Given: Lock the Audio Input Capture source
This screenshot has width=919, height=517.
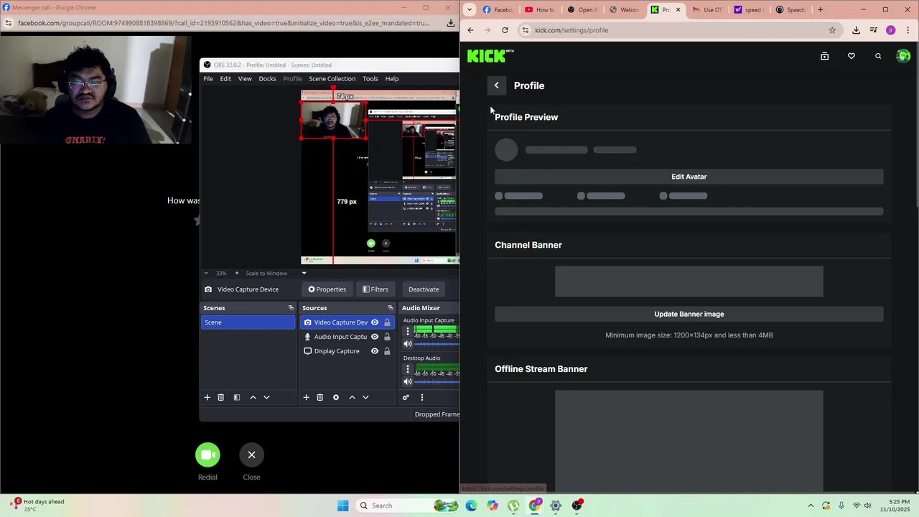Looking at the screenshot, I should coord(387,337).
